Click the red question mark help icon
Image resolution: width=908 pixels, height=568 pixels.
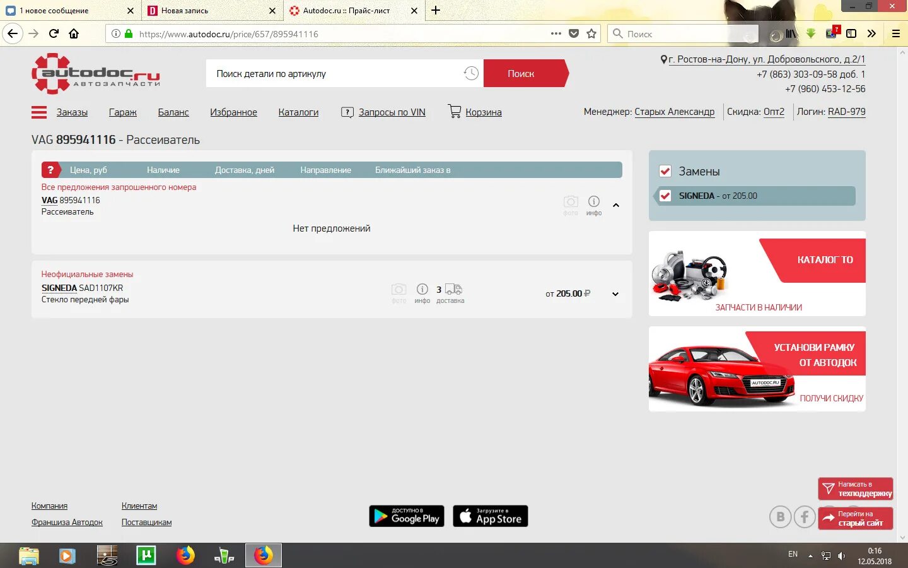coord(50,170)
